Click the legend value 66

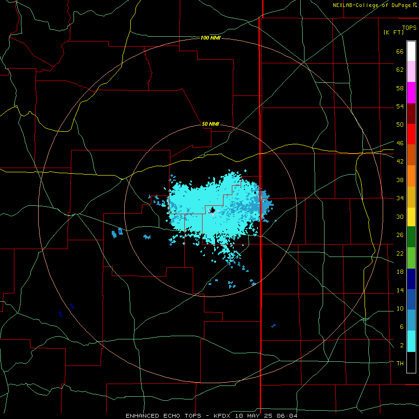[400, 52]
